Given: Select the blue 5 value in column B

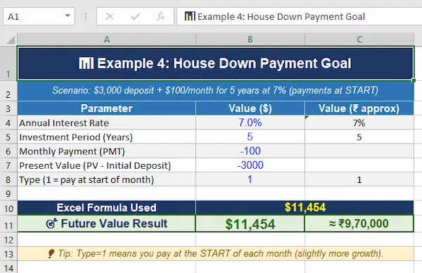Looking at the screenshot, I should tap(250, 137).
